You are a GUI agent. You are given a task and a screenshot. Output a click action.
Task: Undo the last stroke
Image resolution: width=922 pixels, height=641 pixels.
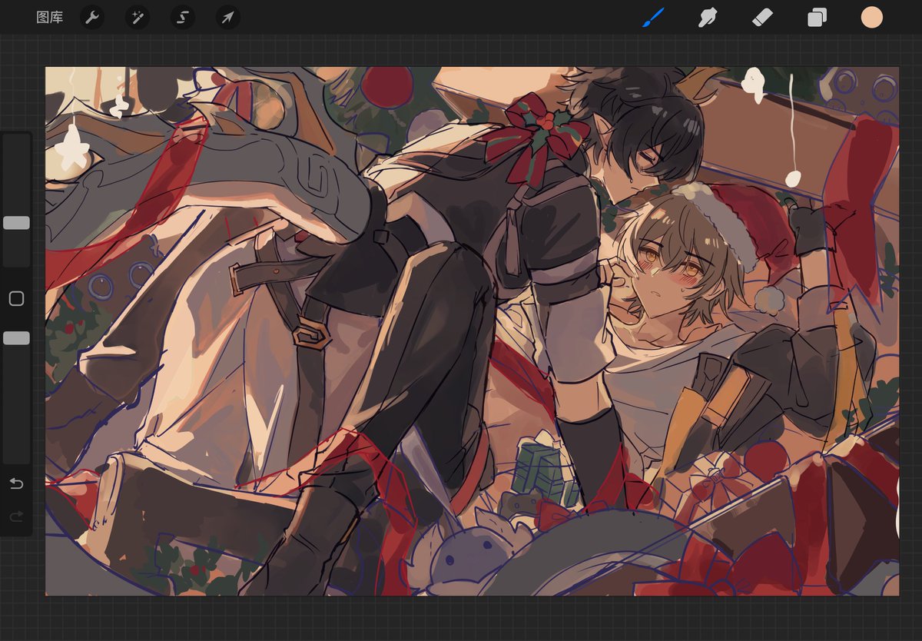click(x=16, y=483)
